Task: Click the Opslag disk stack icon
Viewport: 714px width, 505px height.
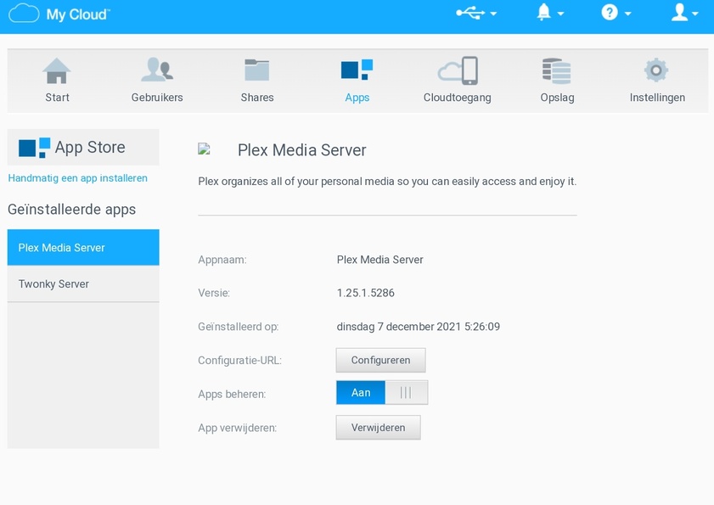Action: (x=557, y=70)
